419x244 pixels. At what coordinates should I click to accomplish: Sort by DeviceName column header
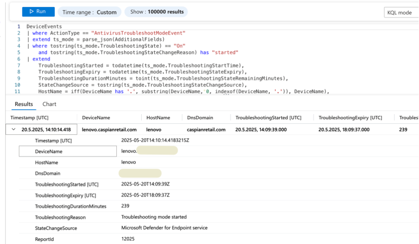tap(96, 117)
